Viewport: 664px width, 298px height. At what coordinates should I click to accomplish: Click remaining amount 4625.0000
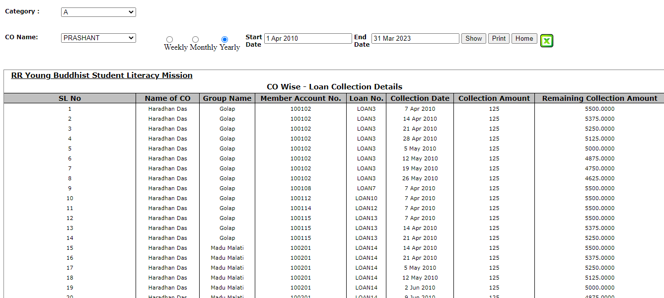pyautogui.click(x=599, y=178)
